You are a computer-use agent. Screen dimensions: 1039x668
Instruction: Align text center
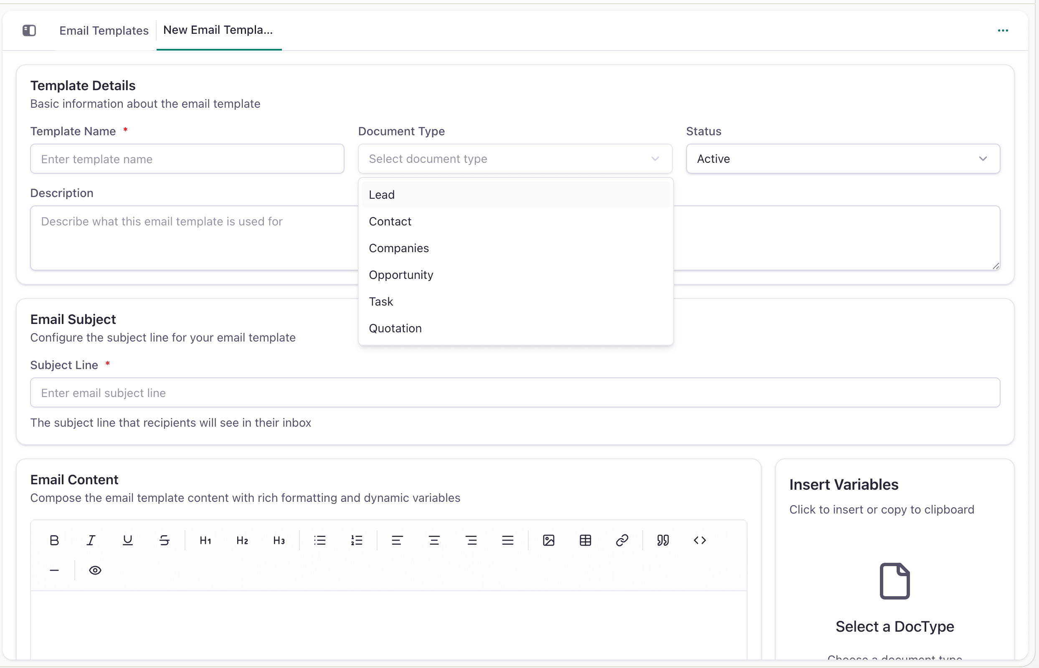coord(434,540)
